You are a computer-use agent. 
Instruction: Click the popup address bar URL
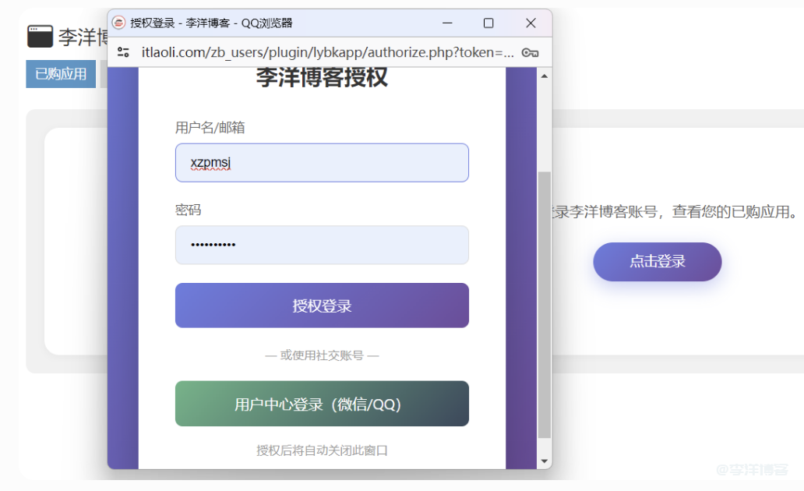coord(327,52)
